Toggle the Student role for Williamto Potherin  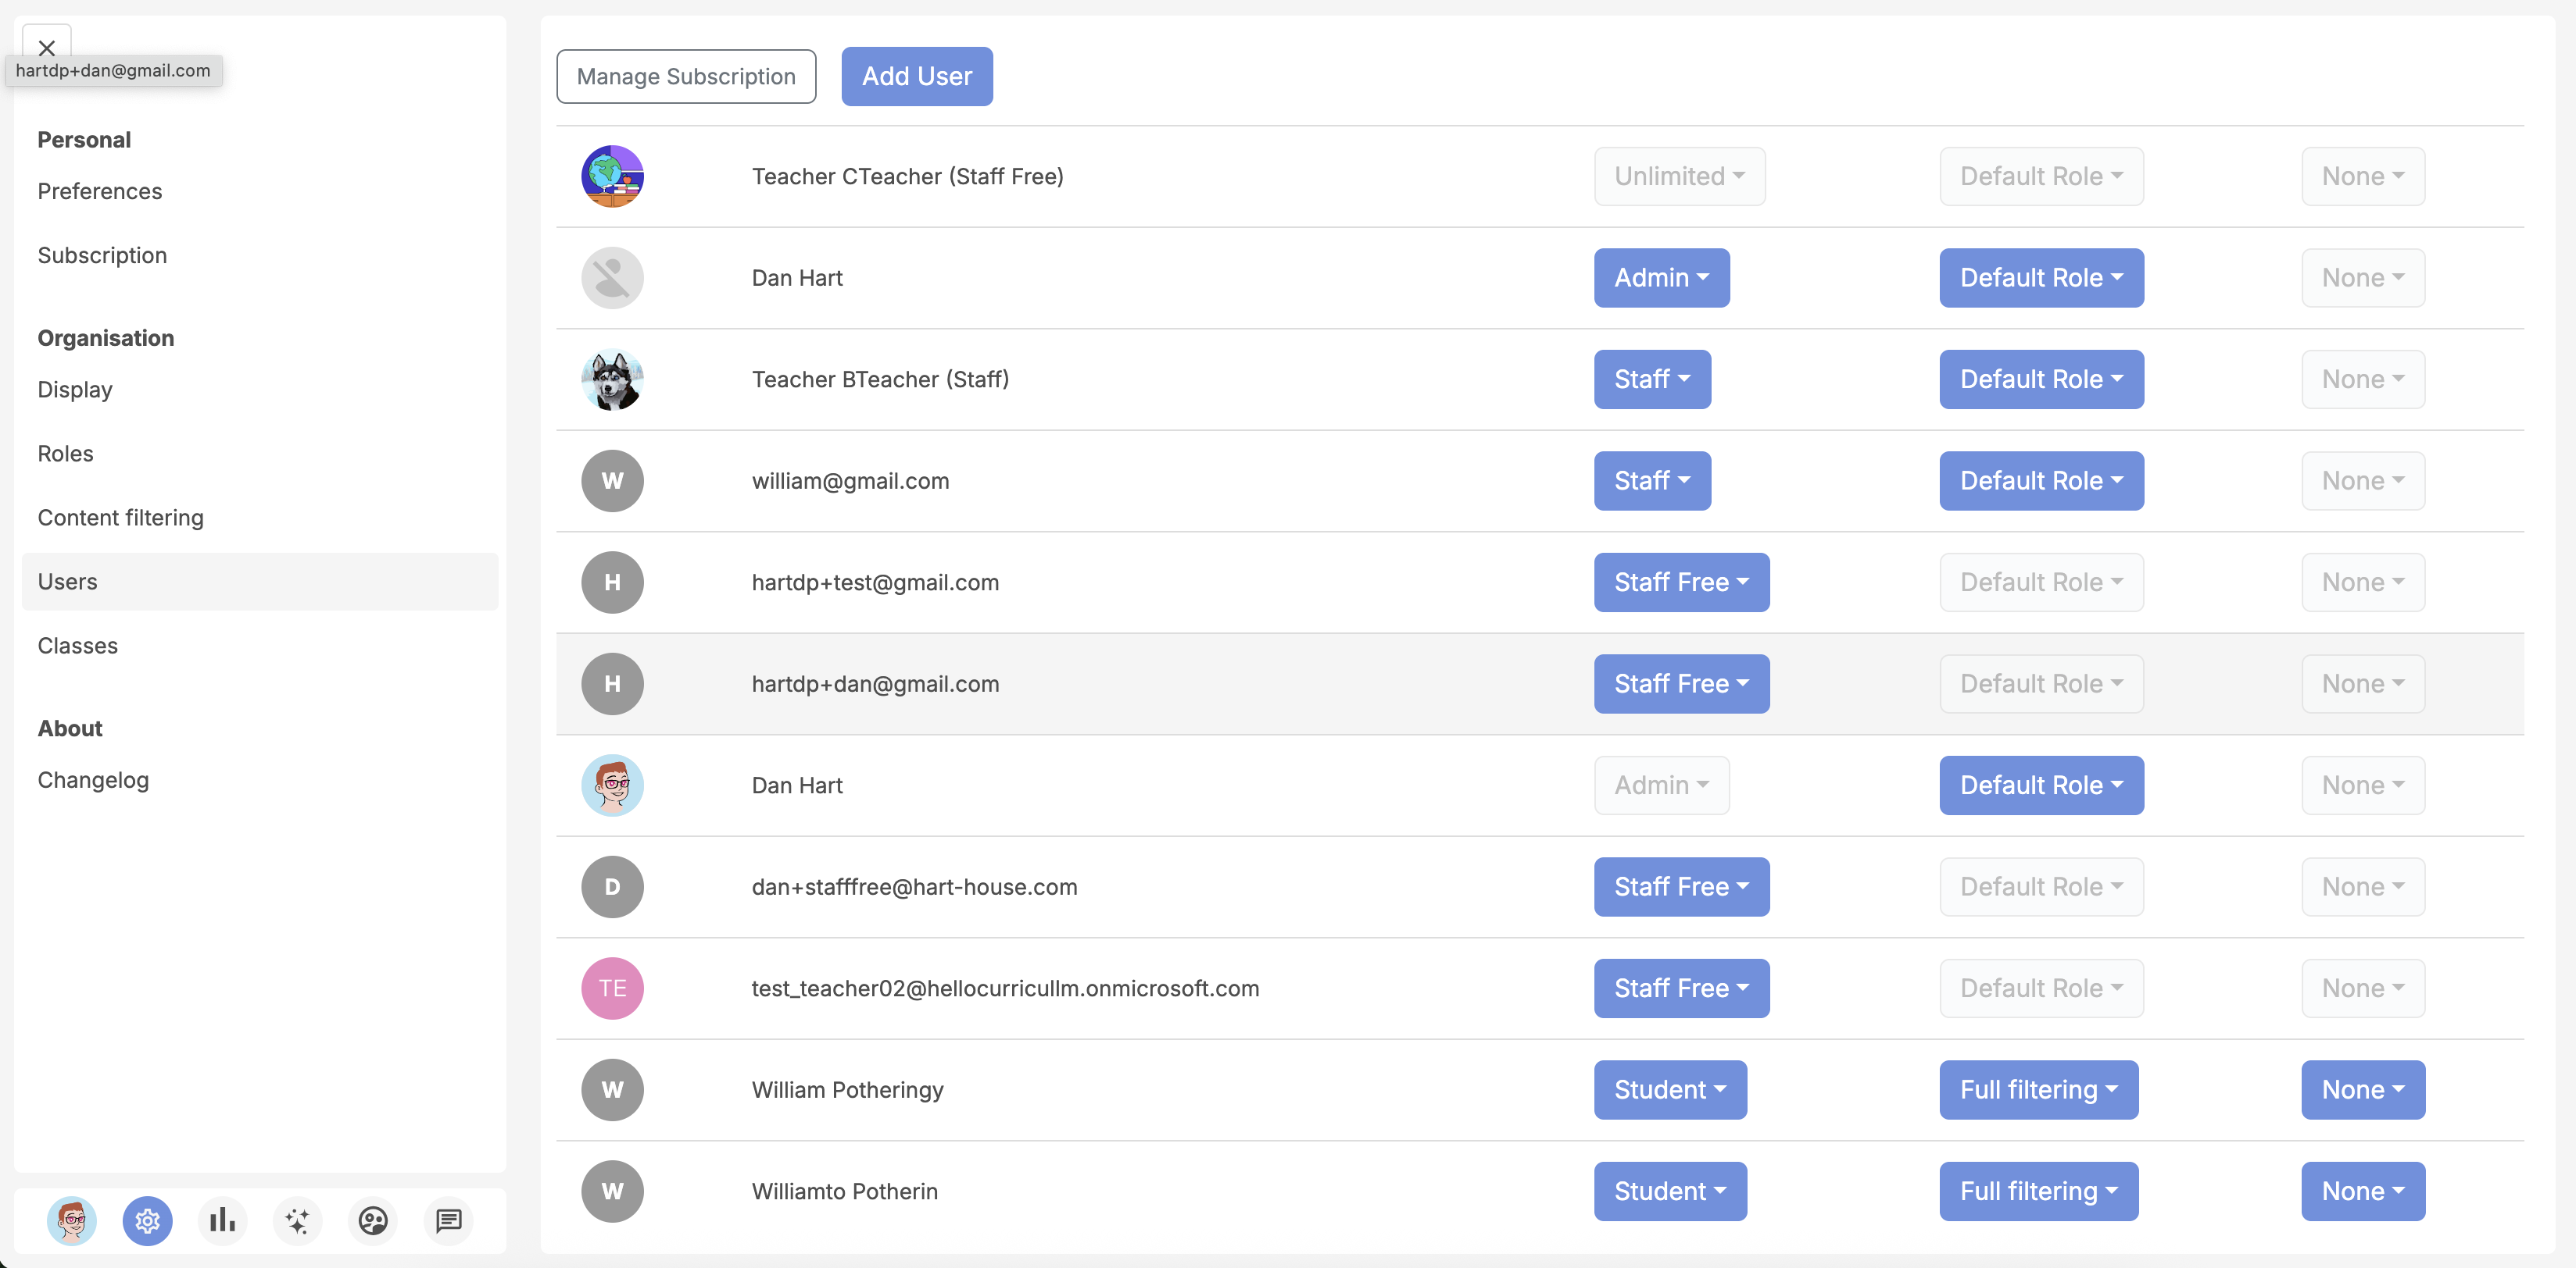(1670, 1191)
